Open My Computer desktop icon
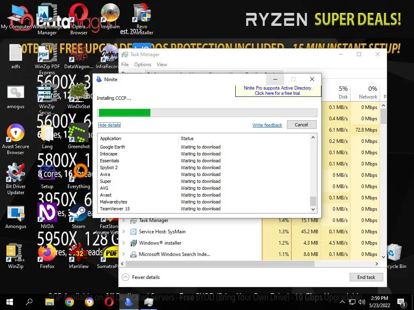 [16, 17]
